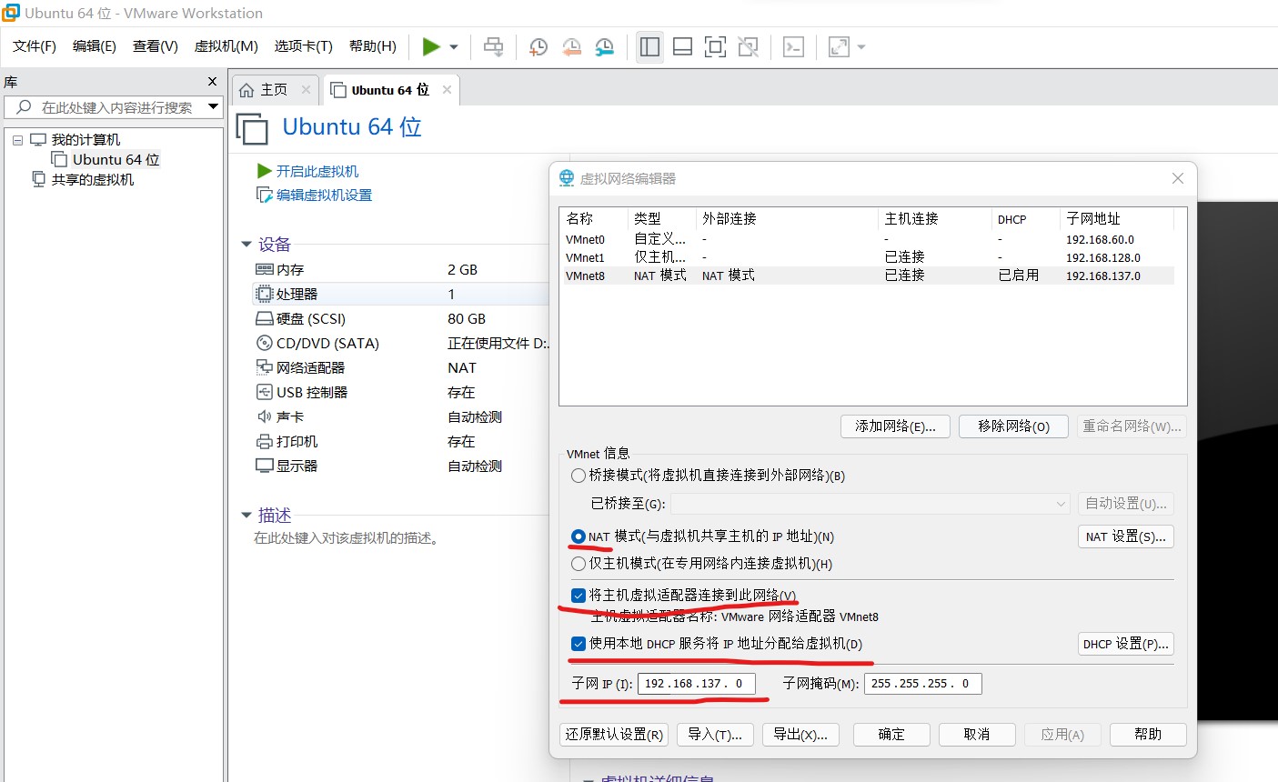Toggle the library sidebar panel
The image size is (1278, 782).
tap(649, 45)
